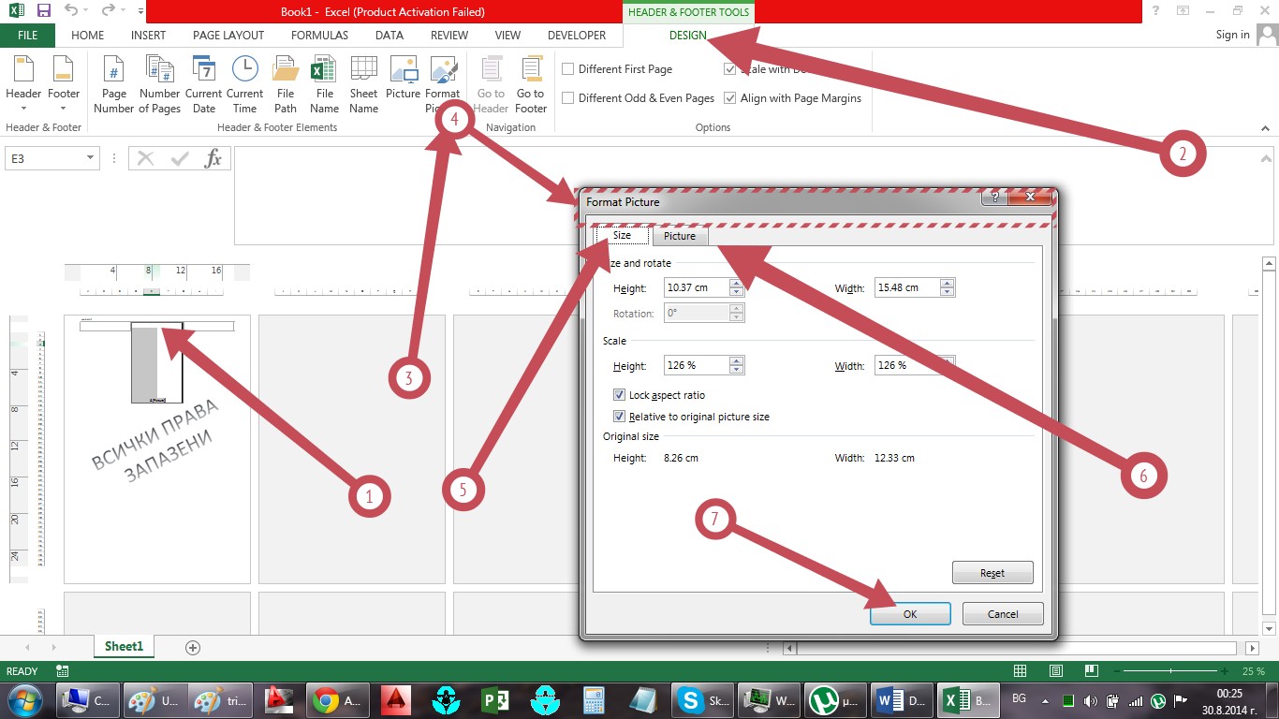Image resolution: width=1279 pixels, height=719 pixels.
Task: Click the 25 % zoom level
Action: click(x=1254, y=671)
